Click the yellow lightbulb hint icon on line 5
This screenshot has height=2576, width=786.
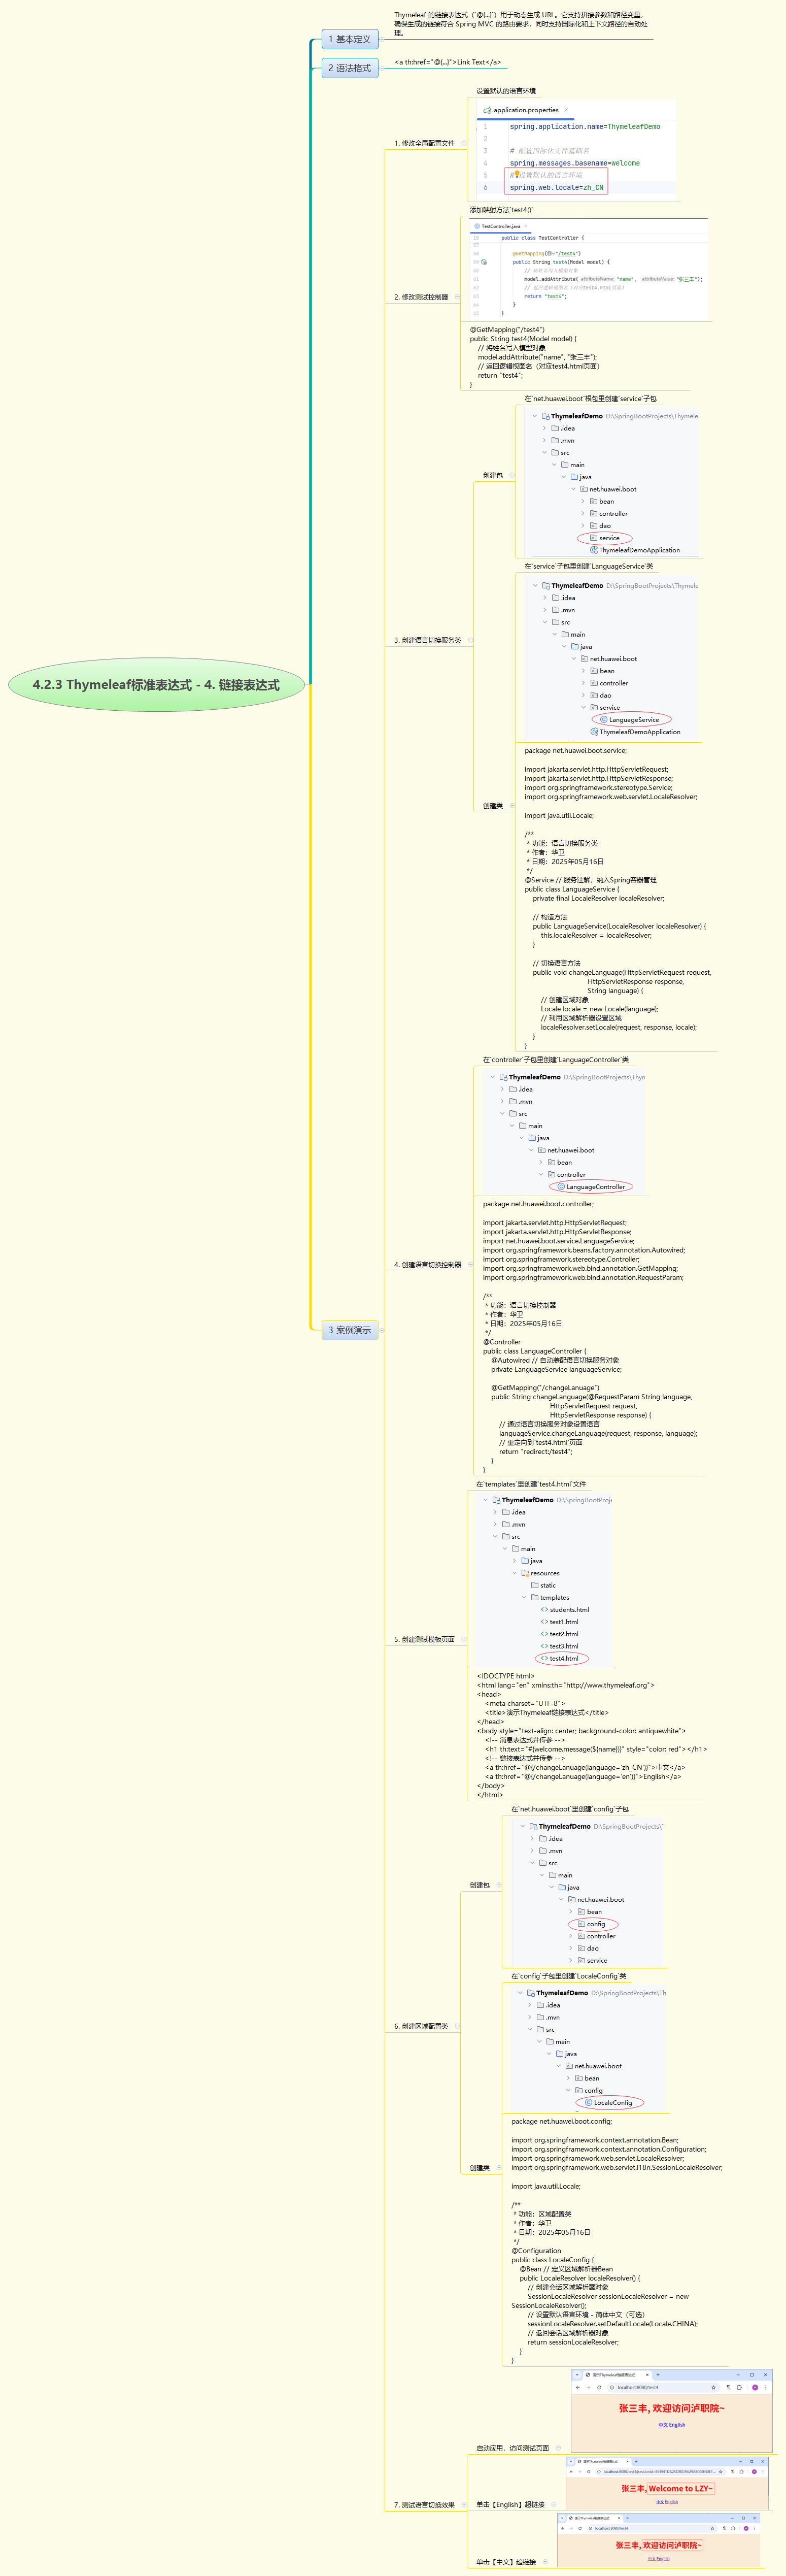pos(516,173)
